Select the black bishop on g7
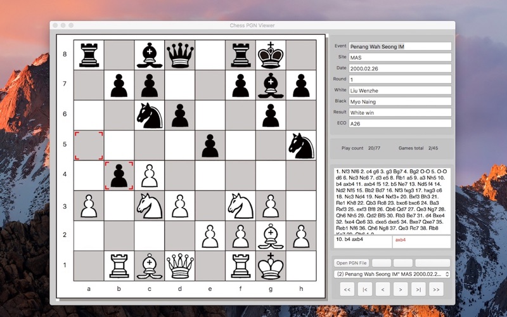Viewport: 507px width, 317px height. coord(271,86)
